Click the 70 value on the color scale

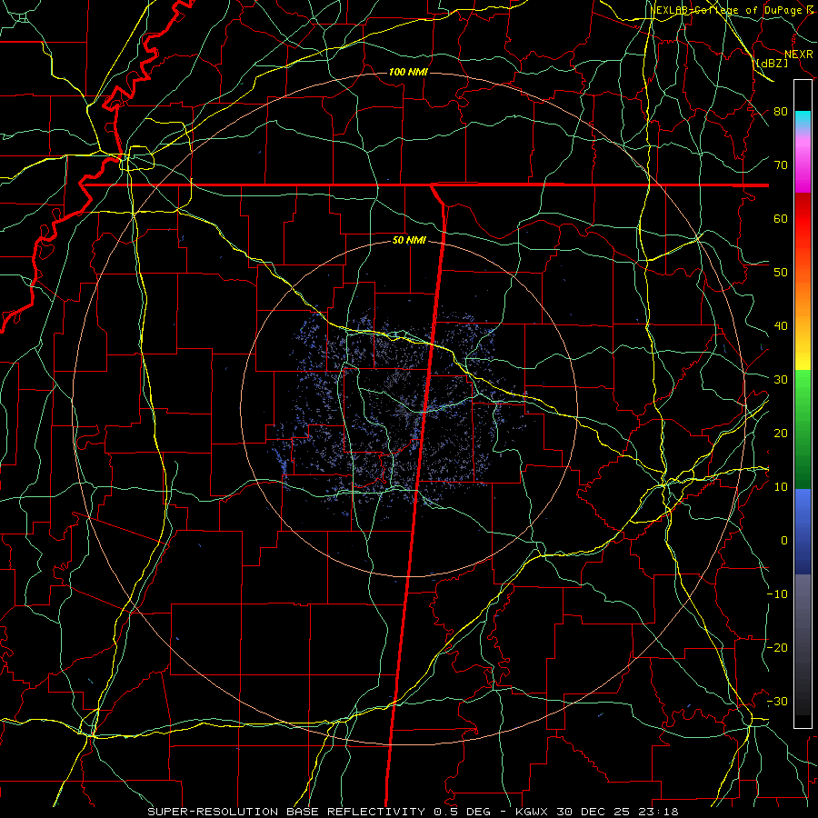[x=781, y=165]
